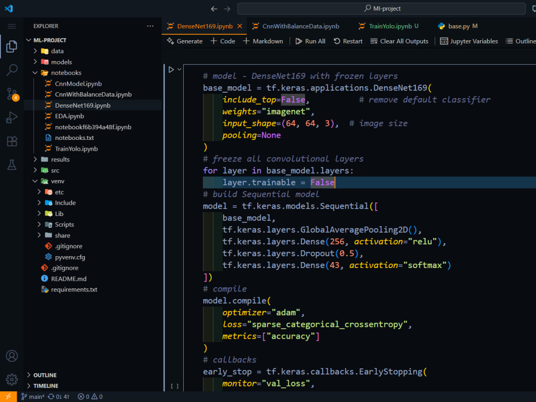The height and width of the screenshot is (402, 536).
Task: Switch to the TrainYolo.ipynb tab
Action: point(389,26)
